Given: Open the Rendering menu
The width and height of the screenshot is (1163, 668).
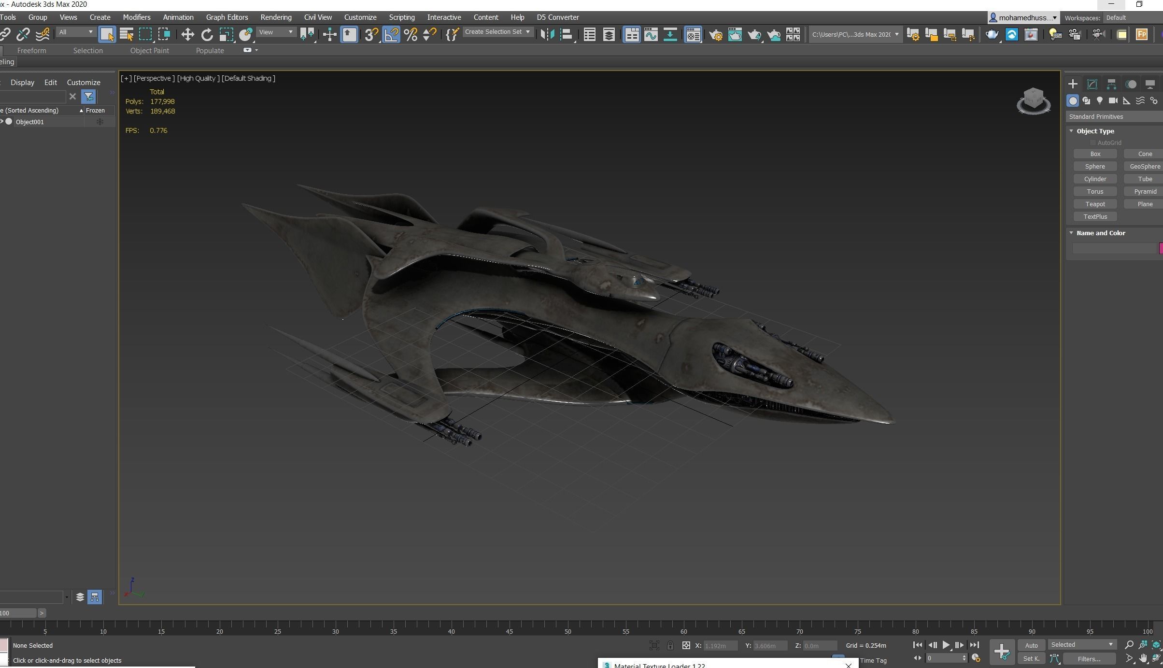Looking at the screenshot, I should click(276, 17).
